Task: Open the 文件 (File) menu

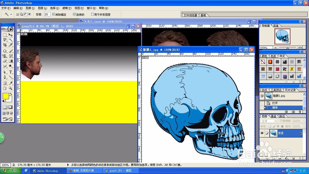Action: [x=6, y=8]
